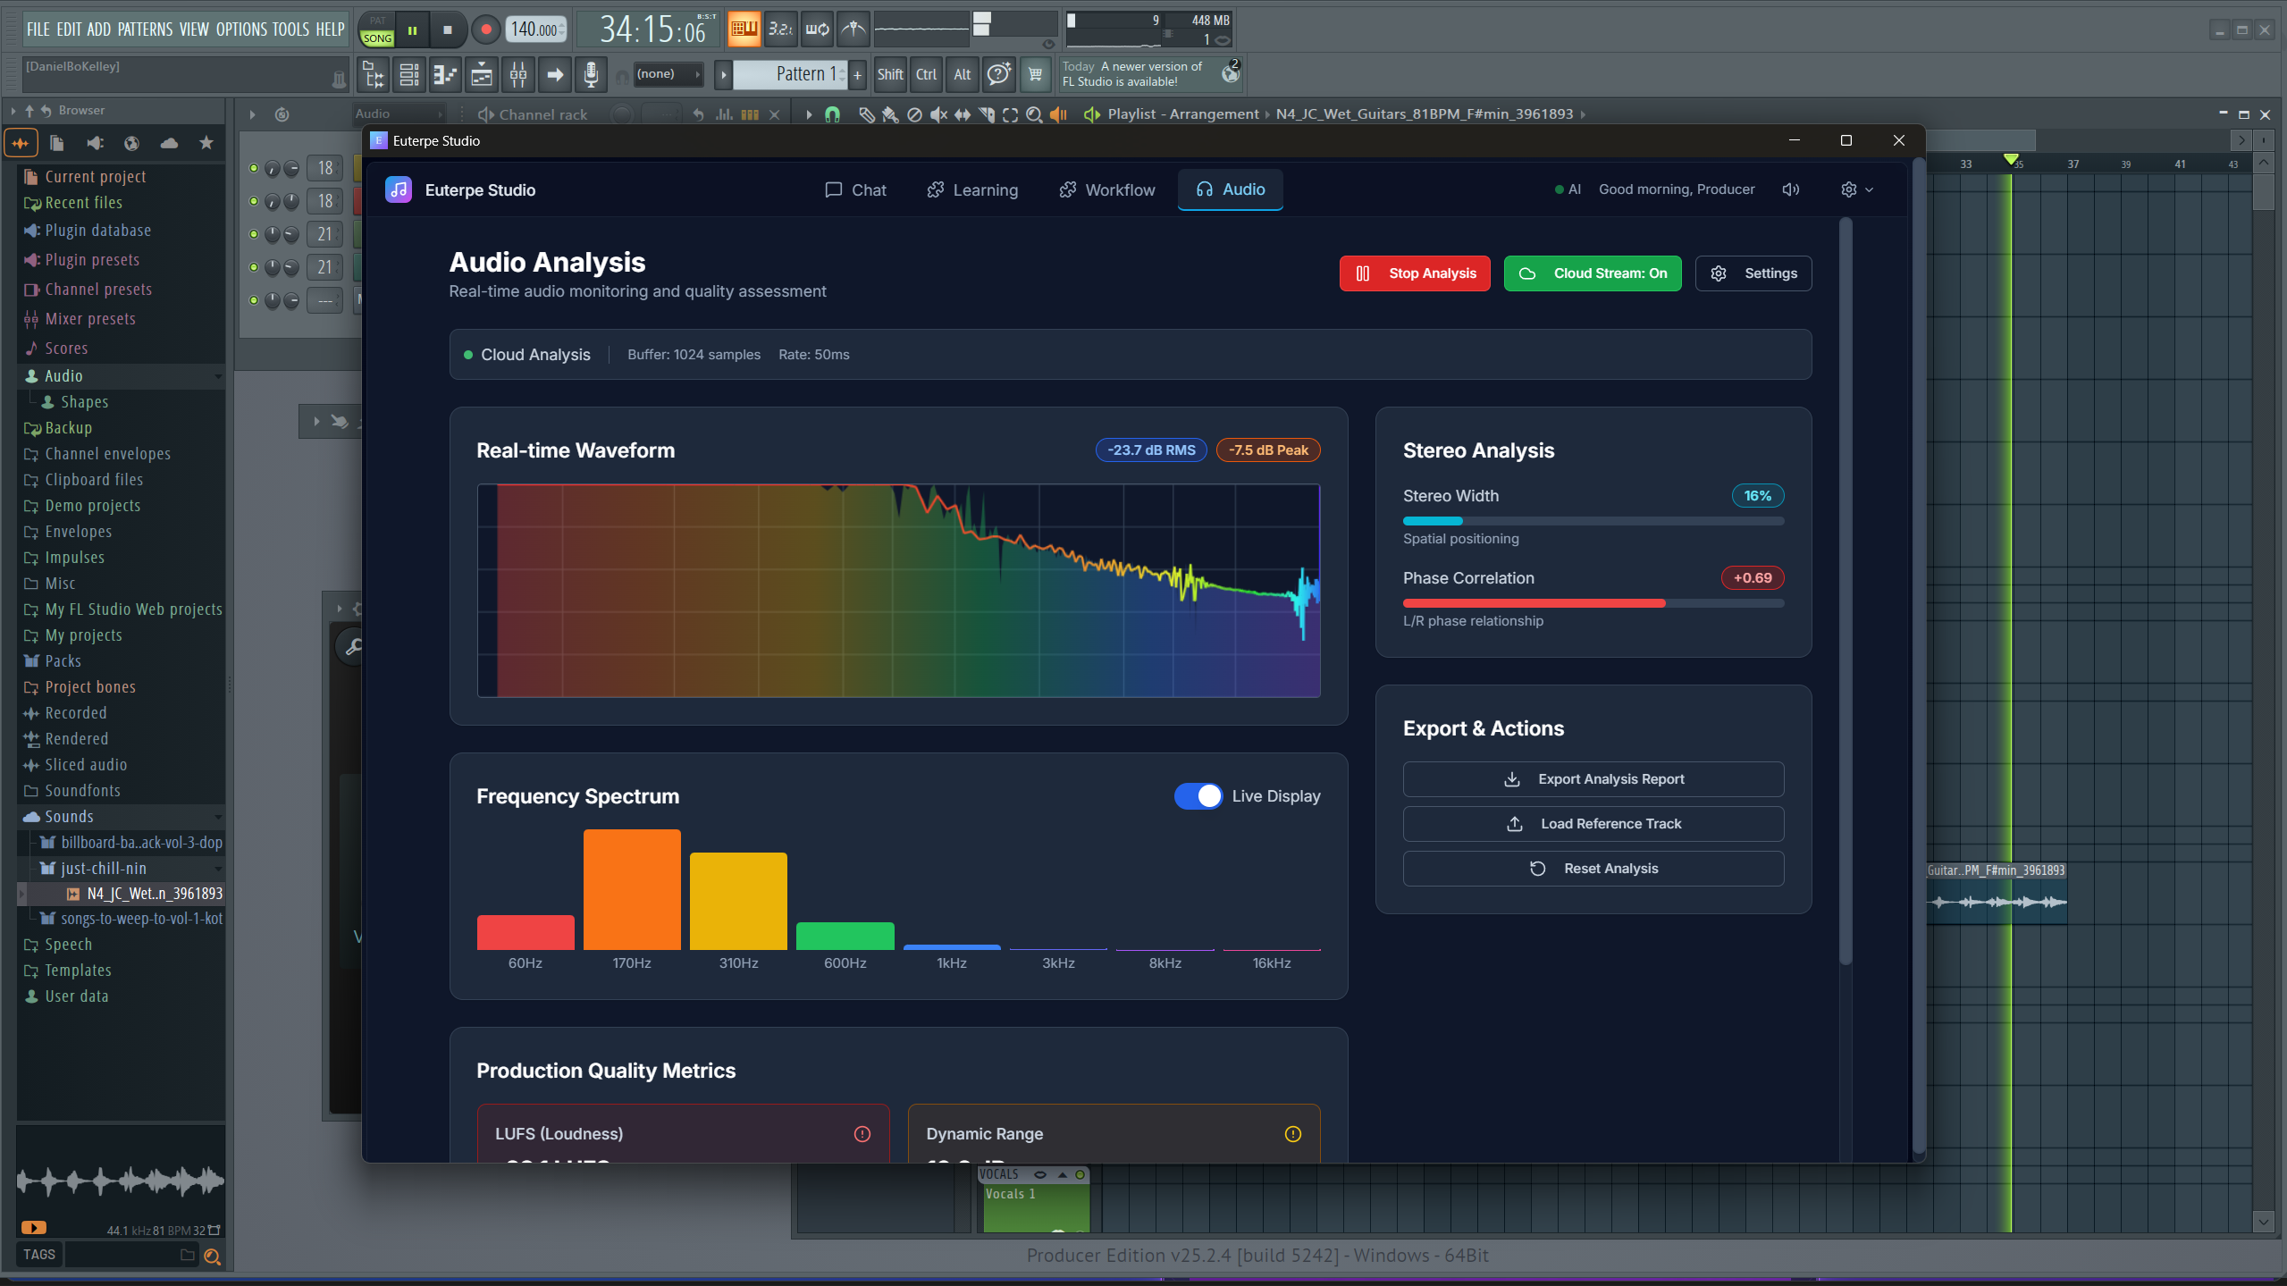Screen dimensions: 2287x1286
Task: Click the record button in the transport bar
Action: tap(485, 29)
